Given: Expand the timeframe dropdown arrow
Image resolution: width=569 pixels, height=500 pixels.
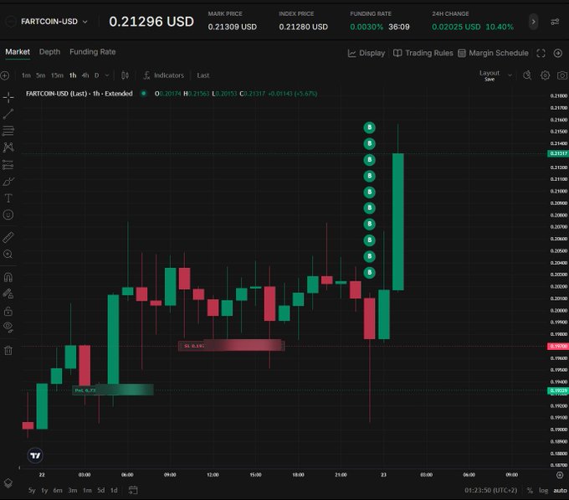Looking at the screenshot, I should [x=107, y=75].
